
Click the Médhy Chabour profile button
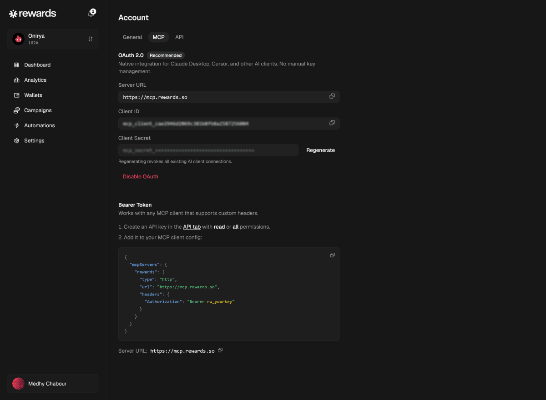(x=53, y=384)
